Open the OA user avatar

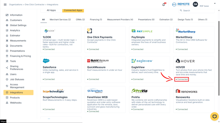pyautogui.click(x=195, y=4)
